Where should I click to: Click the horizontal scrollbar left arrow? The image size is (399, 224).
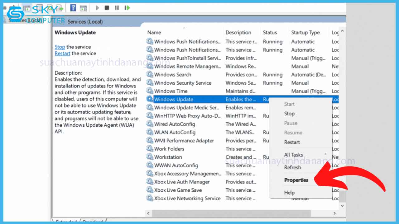[x=148, y=213]
